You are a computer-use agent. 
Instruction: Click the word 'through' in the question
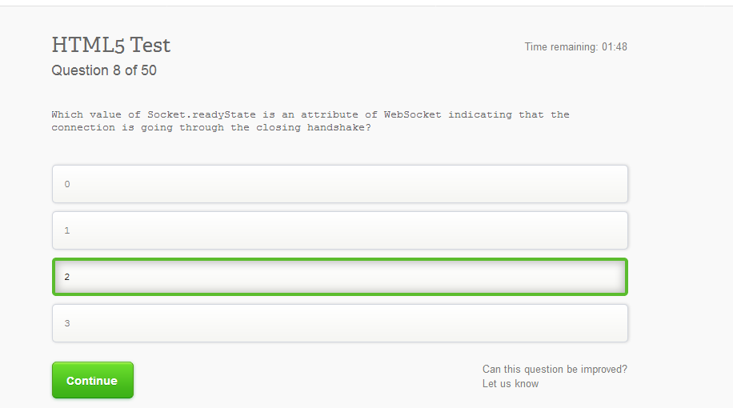point(202,128)
